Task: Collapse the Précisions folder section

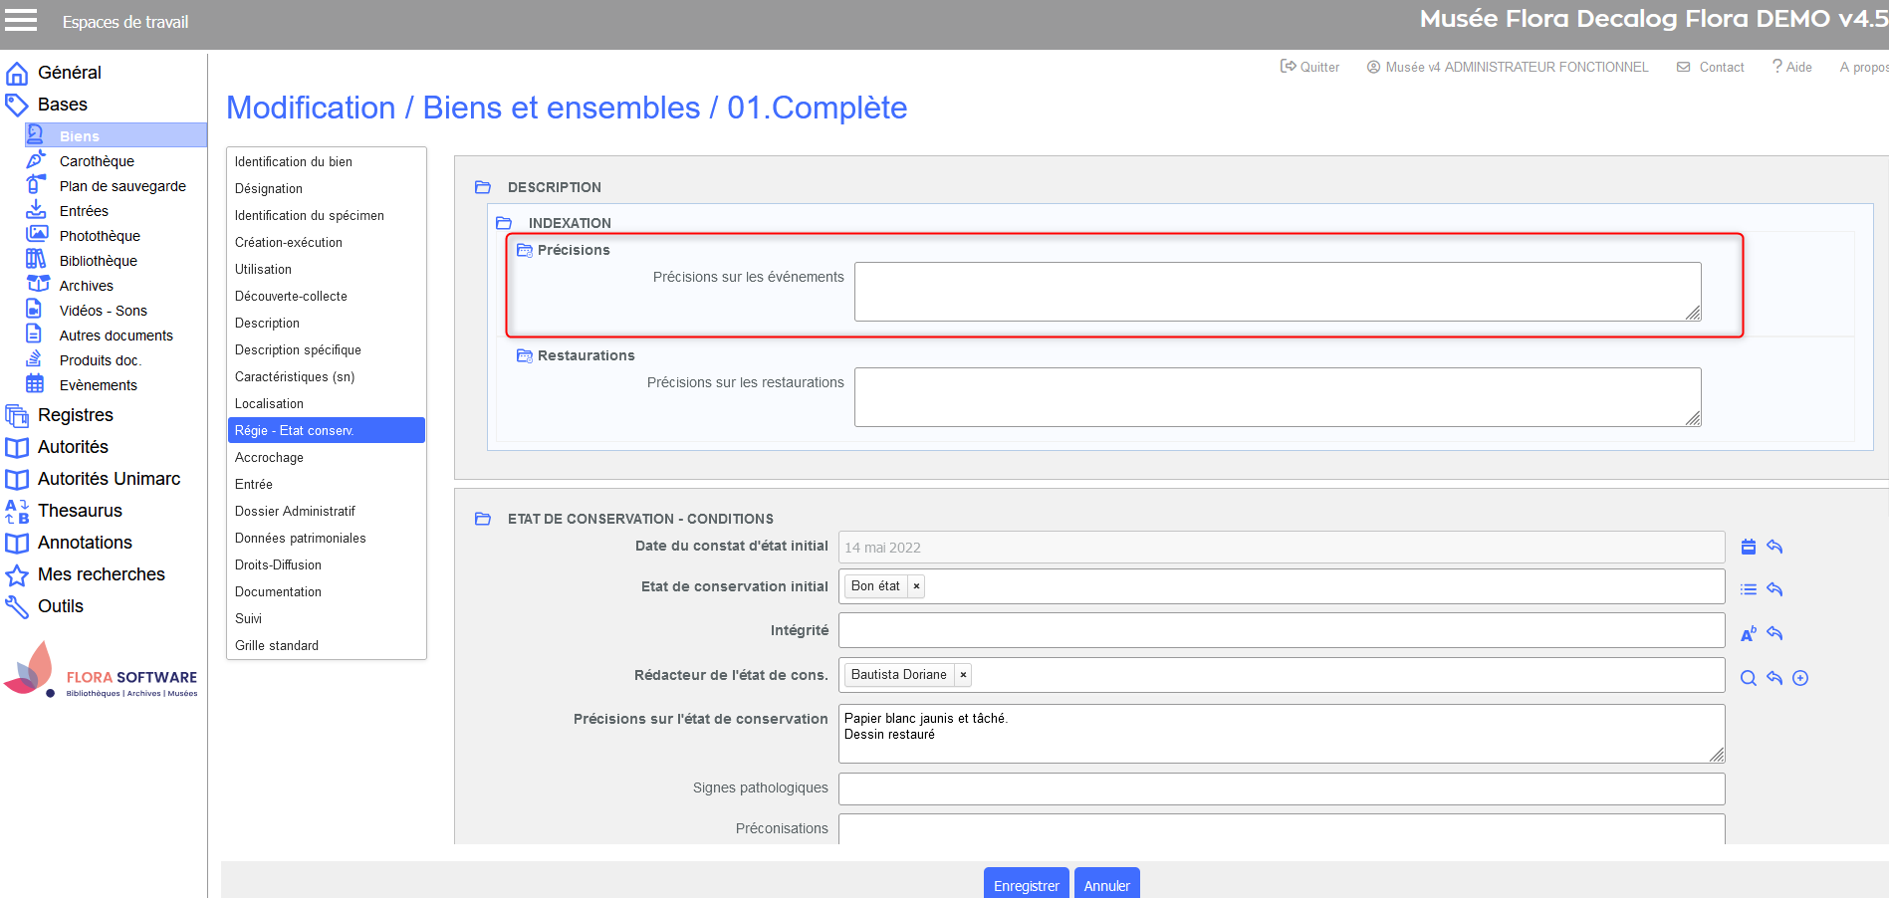Action: point(525,250)
